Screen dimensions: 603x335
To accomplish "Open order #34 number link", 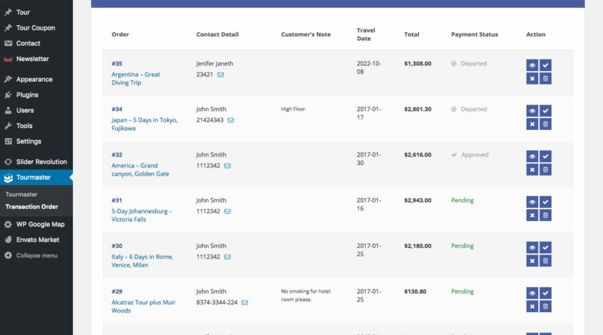I will [117, 109].
